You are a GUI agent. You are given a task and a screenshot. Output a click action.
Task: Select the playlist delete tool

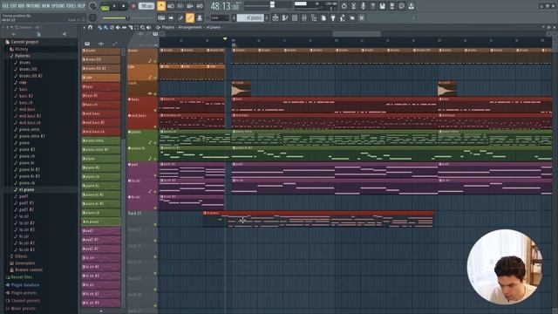pos(112,27)
